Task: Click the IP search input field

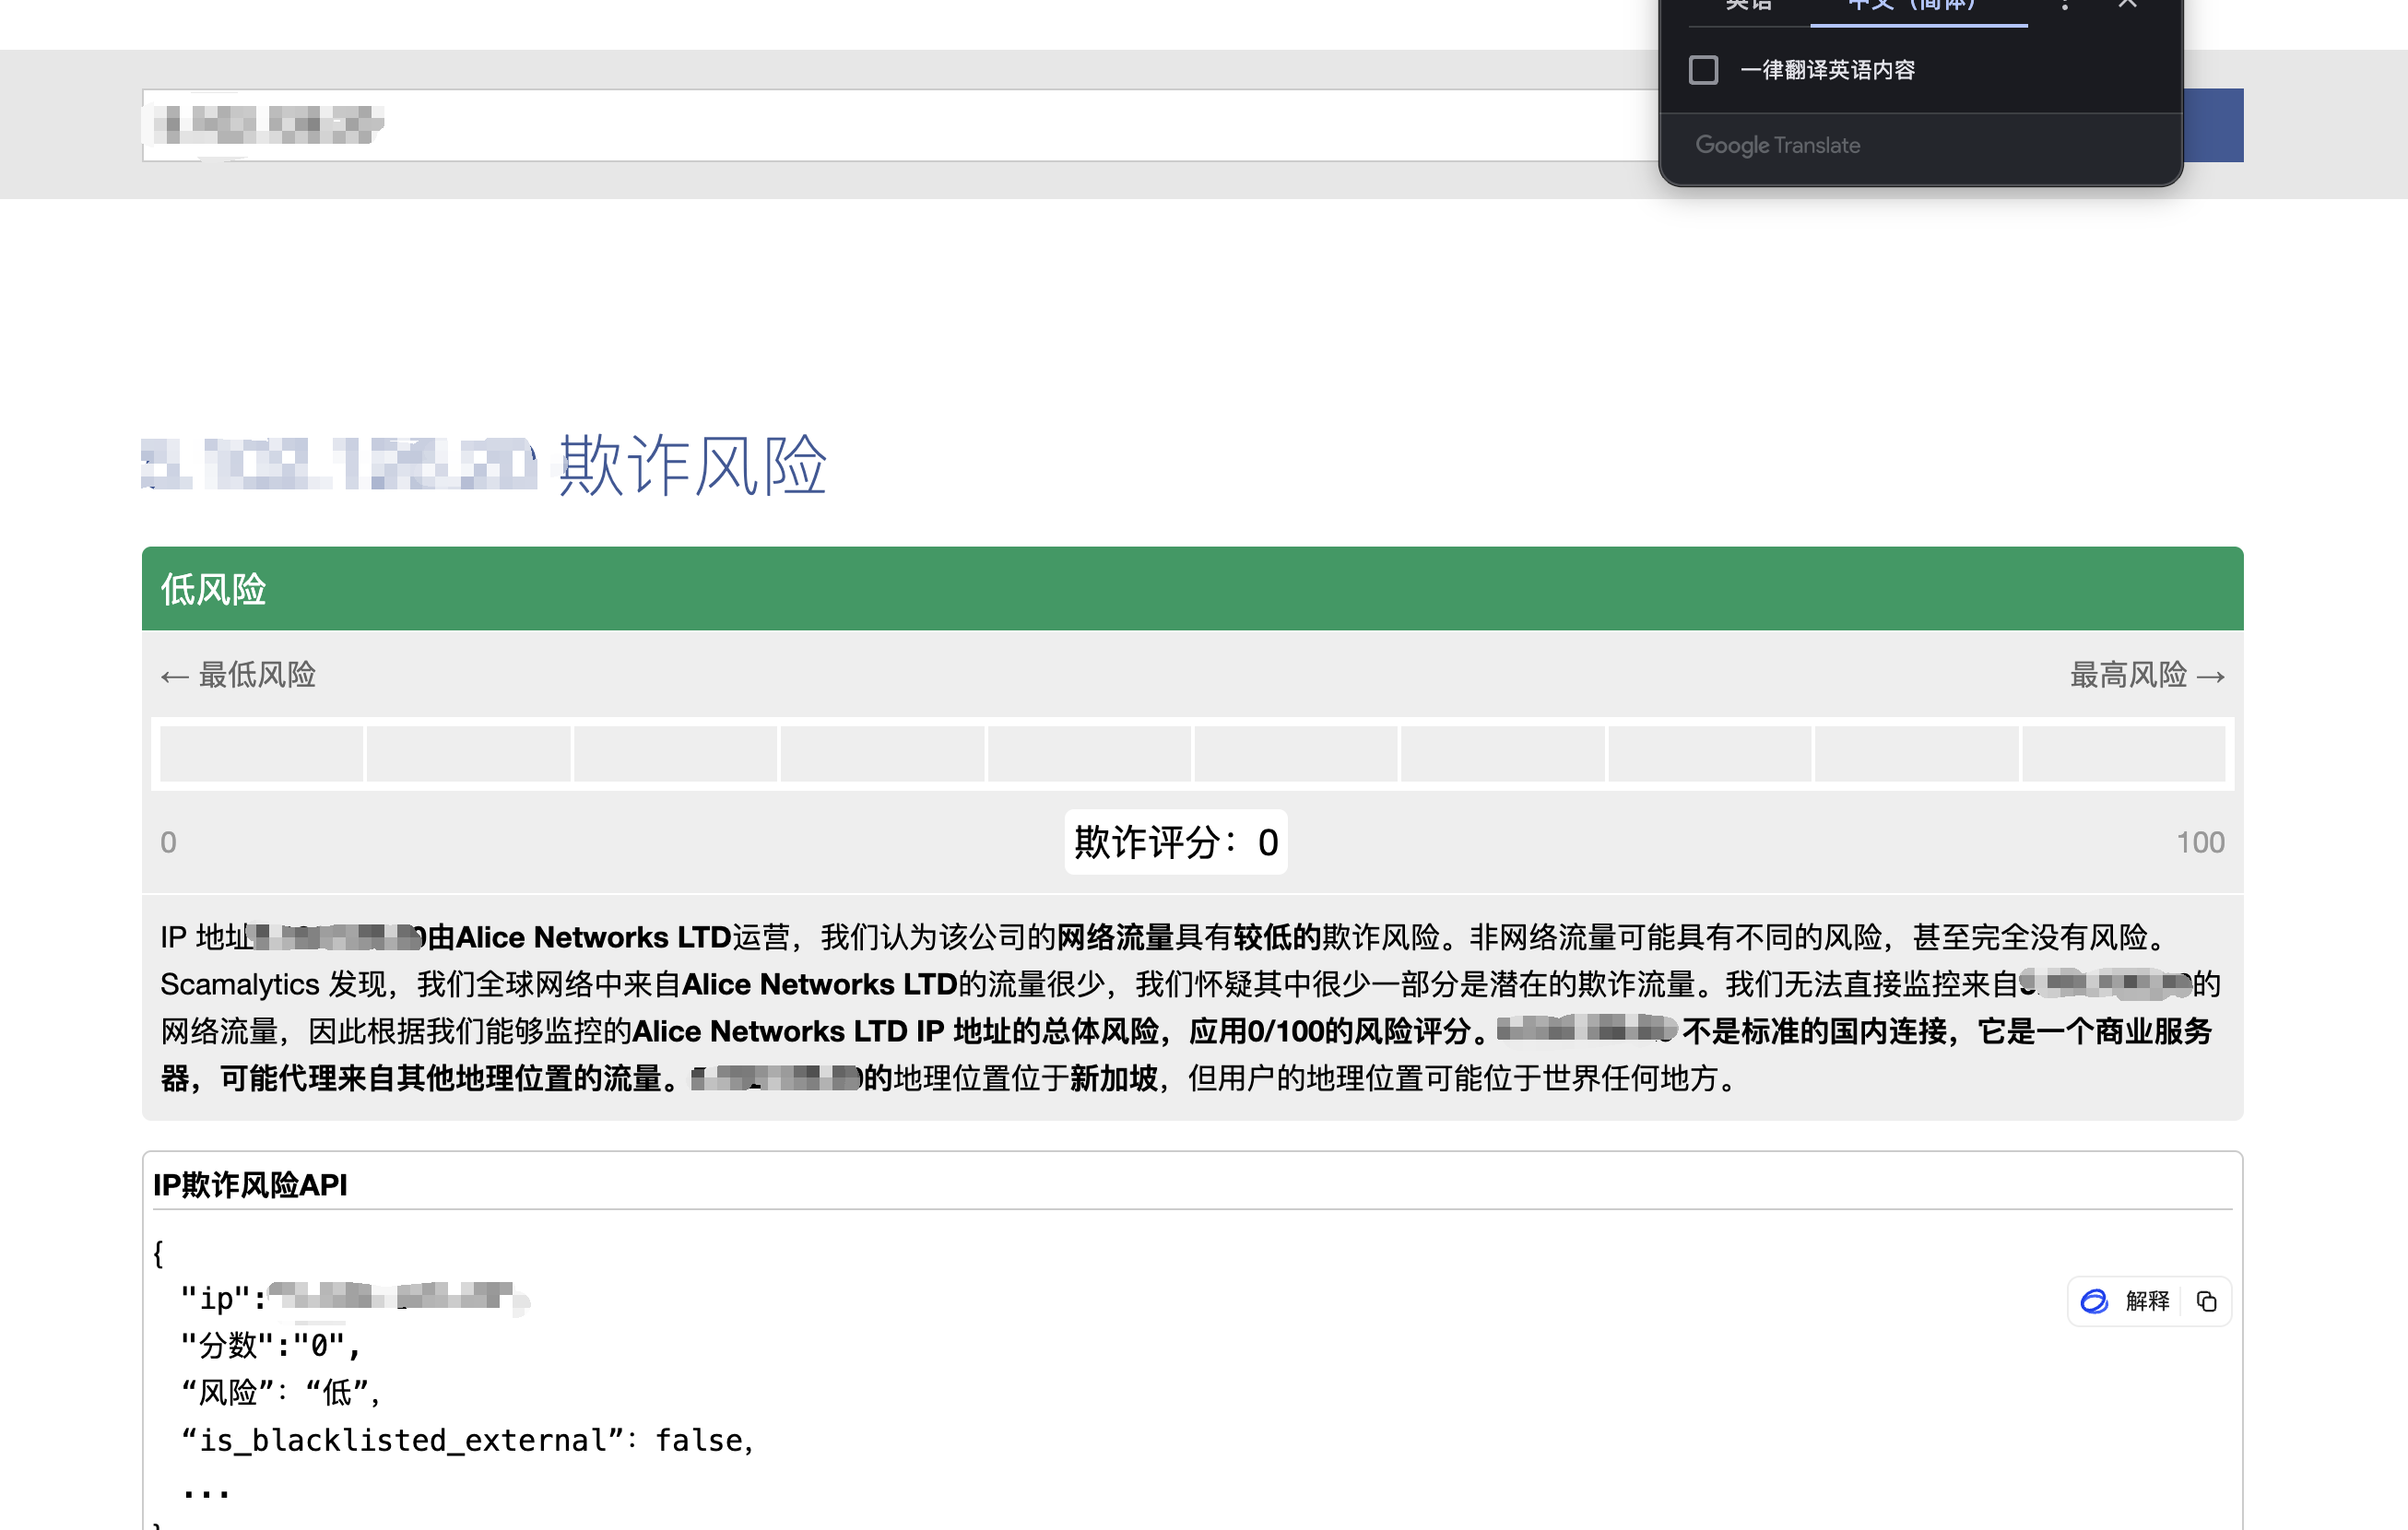Action: click(x=900, y=125)
